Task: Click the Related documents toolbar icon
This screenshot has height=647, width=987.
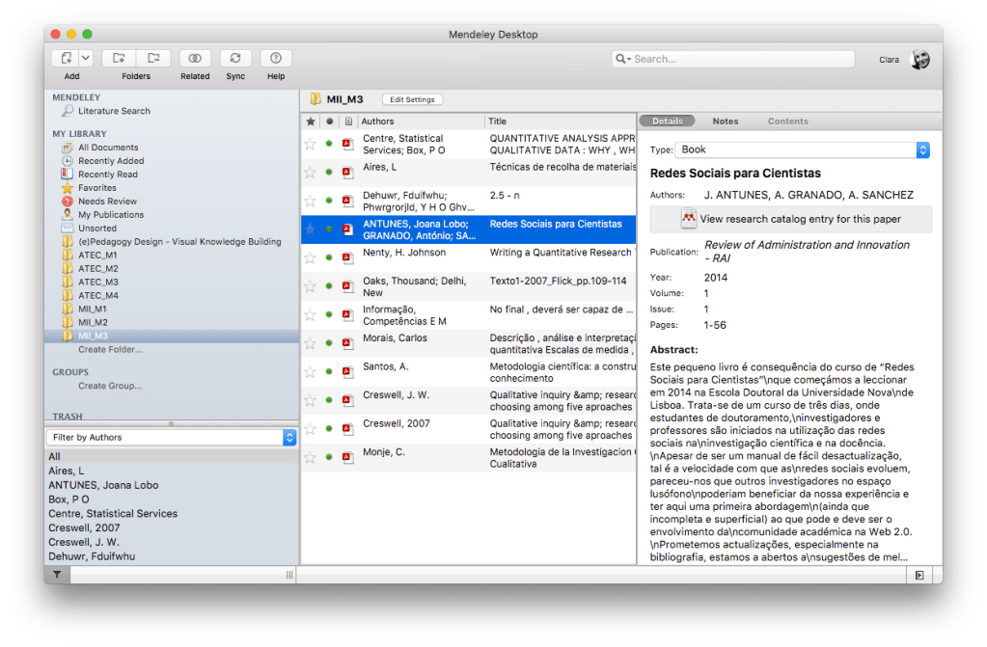Action: (195, 59)
